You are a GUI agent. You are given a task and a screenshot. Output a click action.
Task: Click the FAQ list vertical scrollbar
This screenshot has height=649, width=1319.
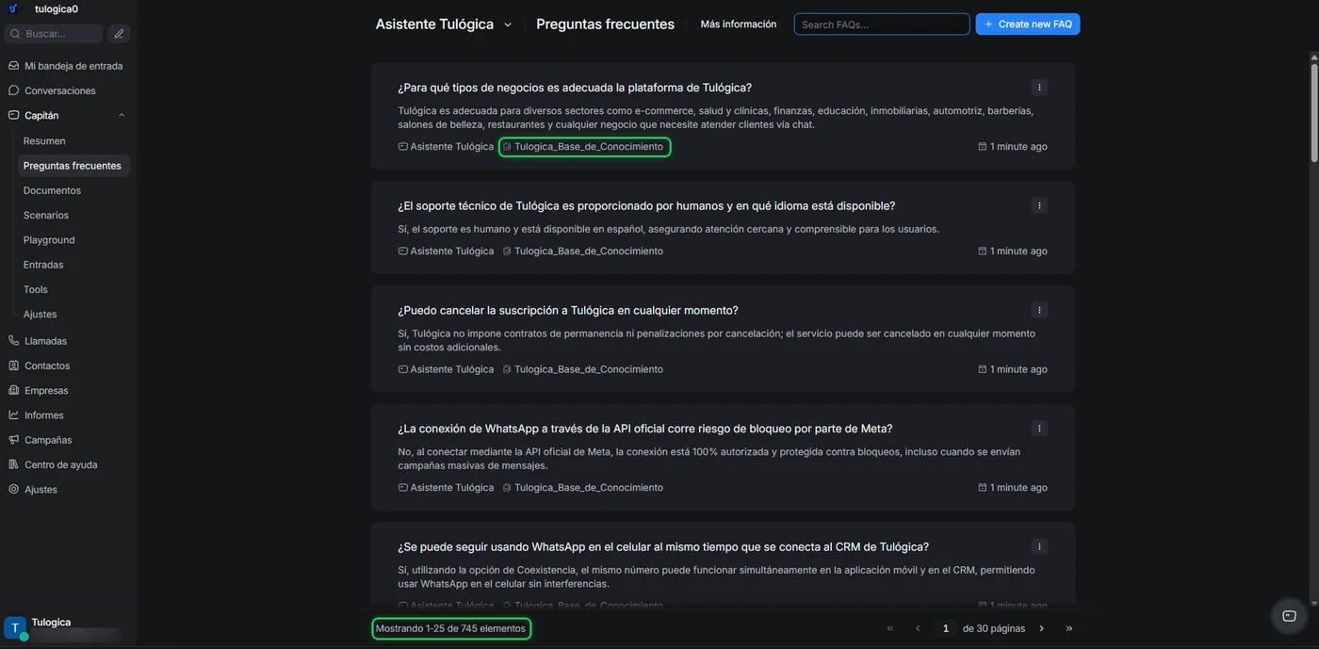click(x=1313, y=113)
